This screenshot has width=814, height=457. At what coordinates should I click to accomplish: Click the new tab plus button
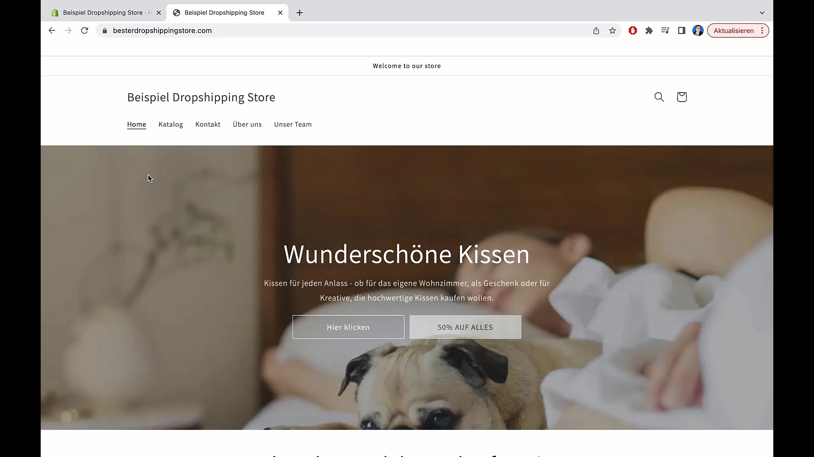click(299, 12)
